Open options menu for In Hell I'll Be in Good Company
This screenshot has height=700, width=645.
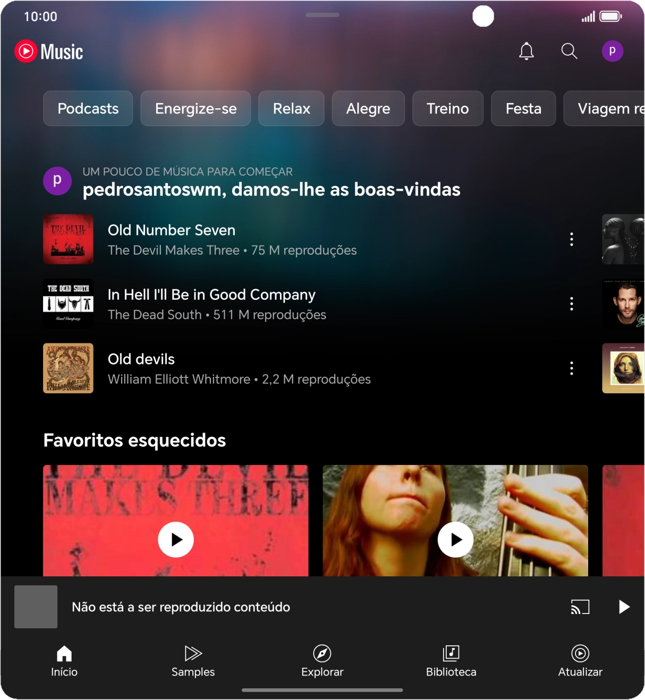tap(572, 304)
